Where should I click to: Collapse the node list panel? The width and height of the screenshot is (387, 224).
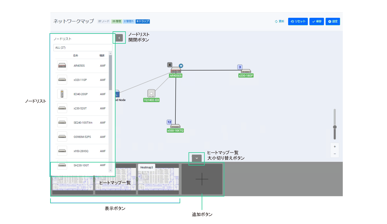119,38
